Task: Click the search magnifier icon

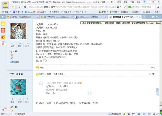Action: pos(158,7)
